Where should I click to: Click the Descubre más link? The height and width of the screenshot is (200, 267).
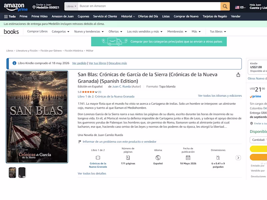point(118,63)
